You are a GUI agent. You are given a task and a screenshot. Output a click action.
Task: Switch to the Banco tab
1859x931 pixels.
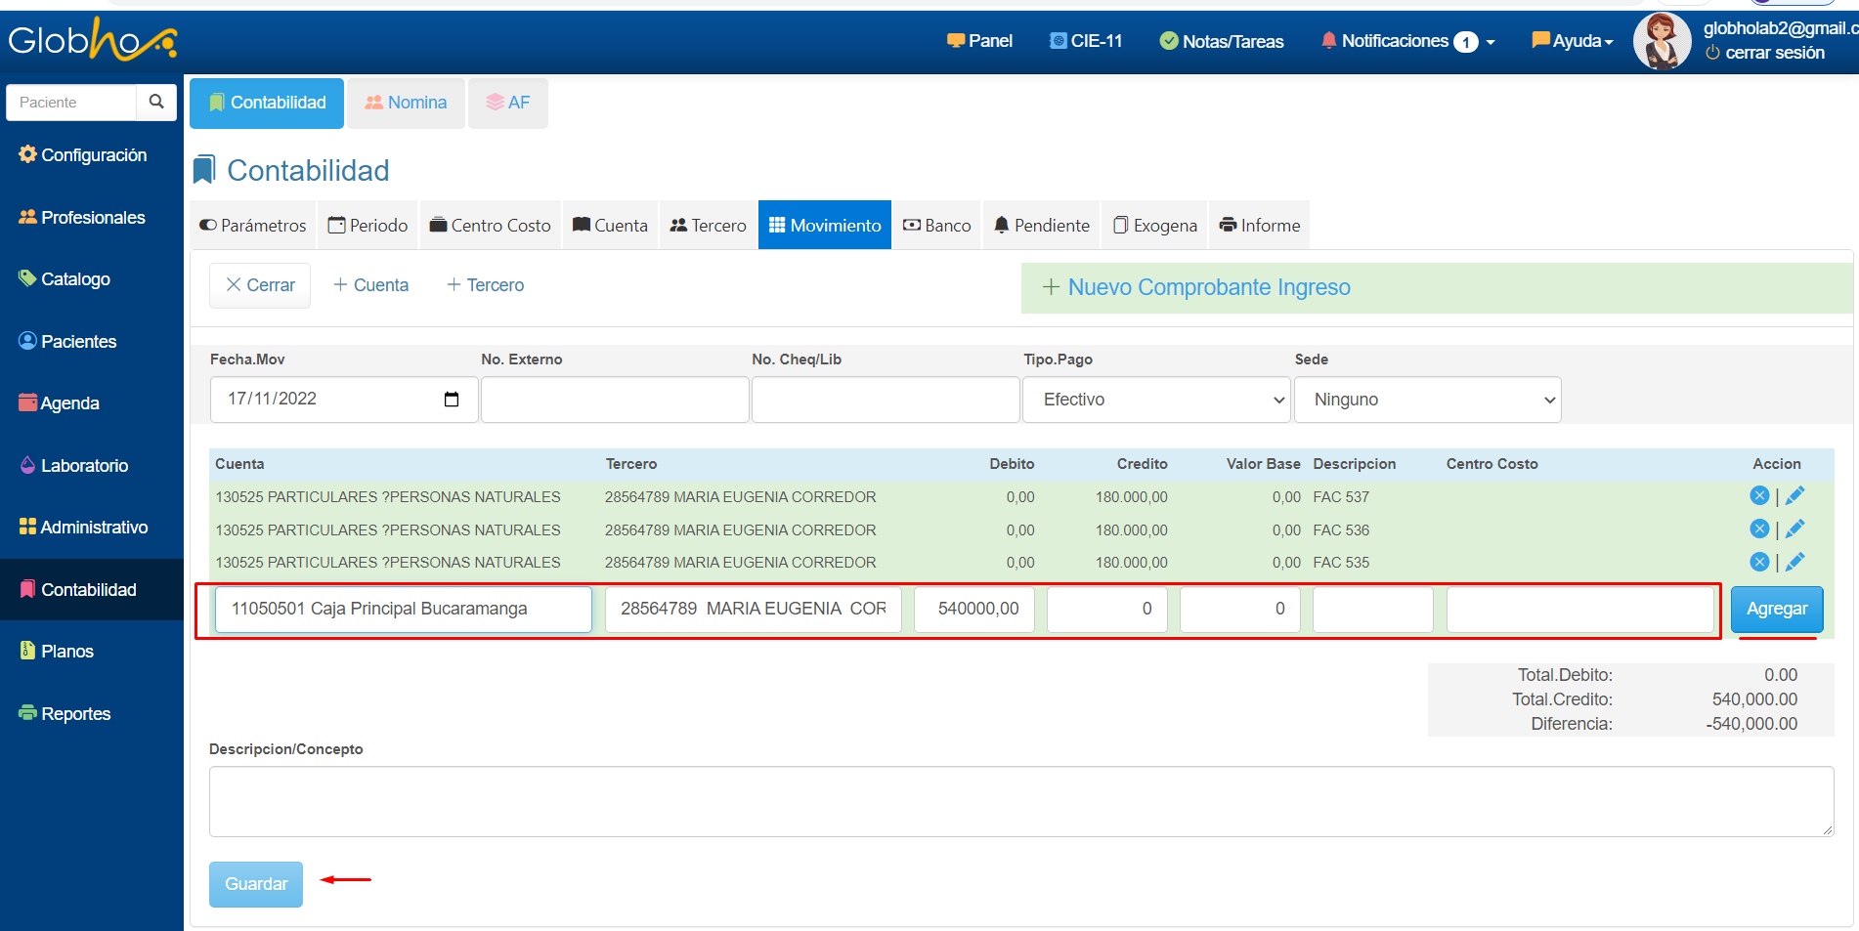(x=936, y=226)
